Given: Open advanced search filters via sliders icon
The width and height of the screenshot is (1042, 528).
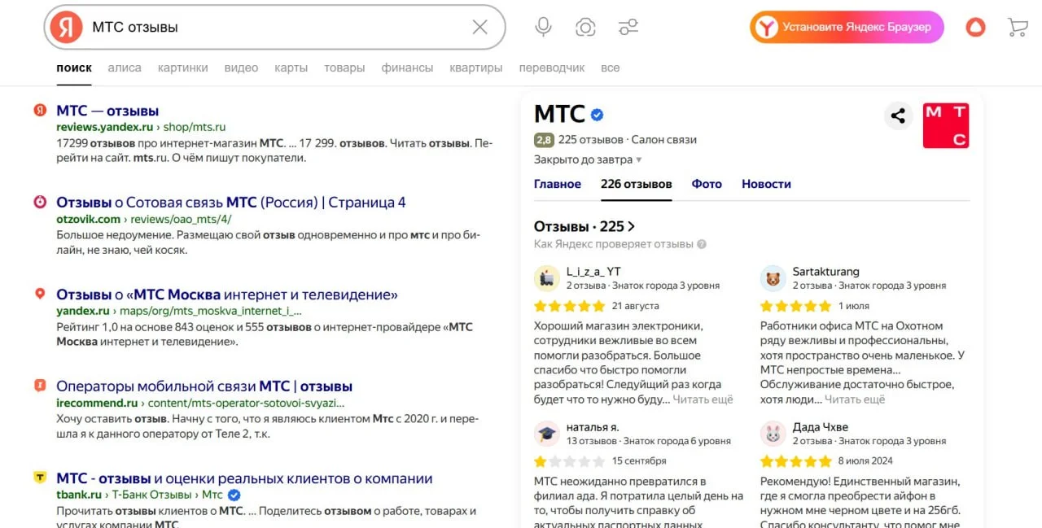Looking at the screenshot, I should click(x=628, y=27).
